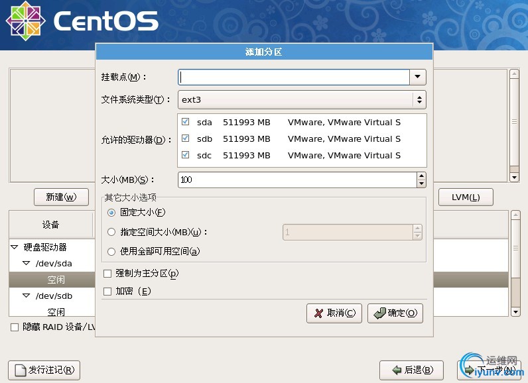Click the 取消 cancel button
528x383 pixels.
pyautogui.click(x=334, y=313)
